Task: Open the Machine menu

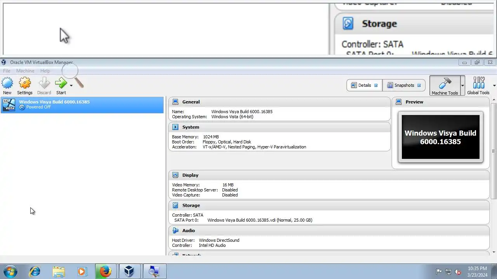Action: pos(25,71)
